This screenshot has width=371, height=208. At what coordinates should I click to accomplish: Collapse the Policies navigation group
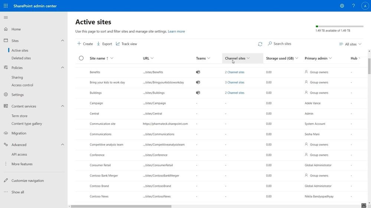[62, 67]
